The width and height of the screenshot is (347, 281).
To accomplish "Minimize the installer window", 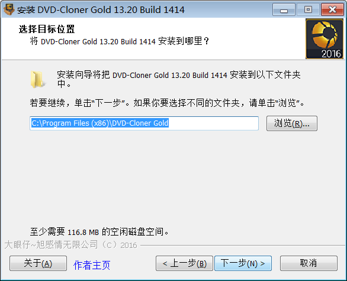I will pos(284,9).
